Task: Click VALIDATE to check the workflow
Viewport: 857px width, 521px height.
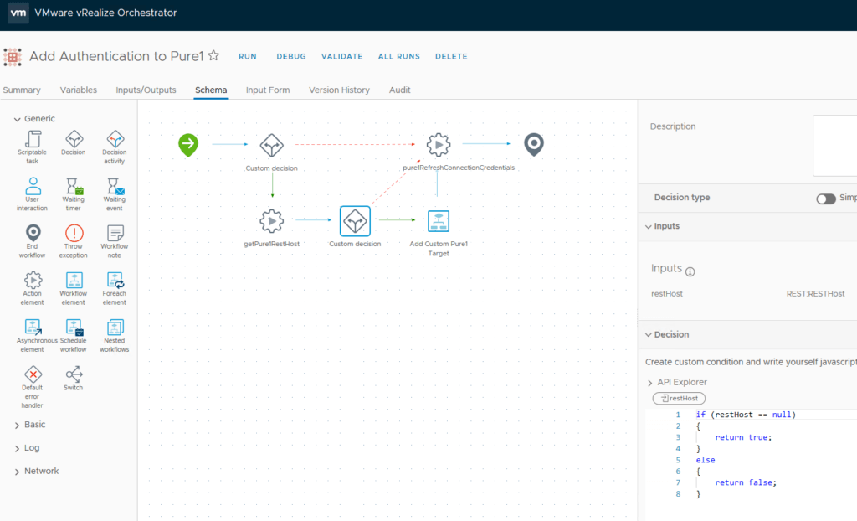Action: [x=342, y=56]
